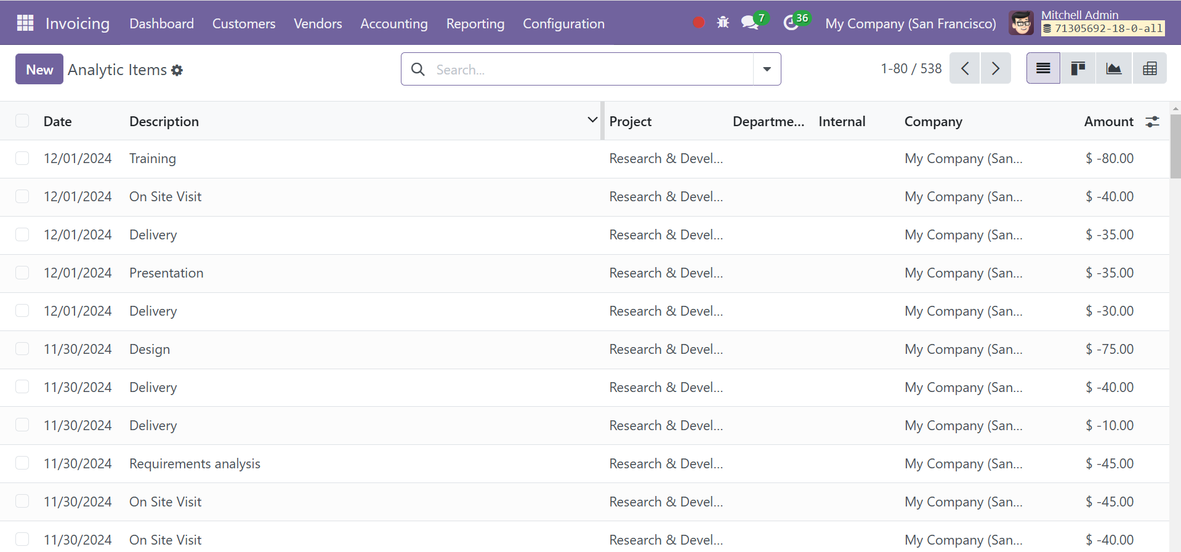
Task: Check the Training row checkbox
Action: [22, 158]
